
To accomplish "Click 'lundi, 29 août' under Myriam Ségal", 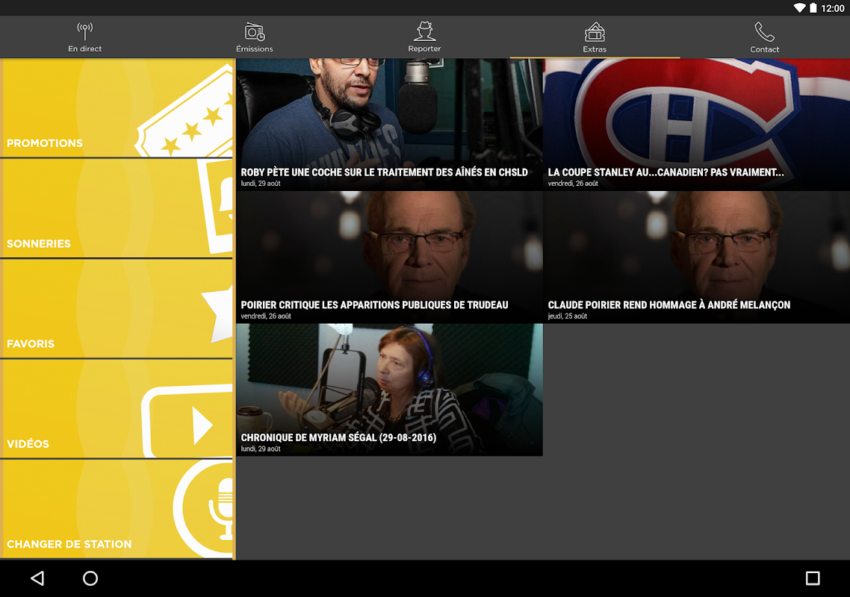I will 261,448.
